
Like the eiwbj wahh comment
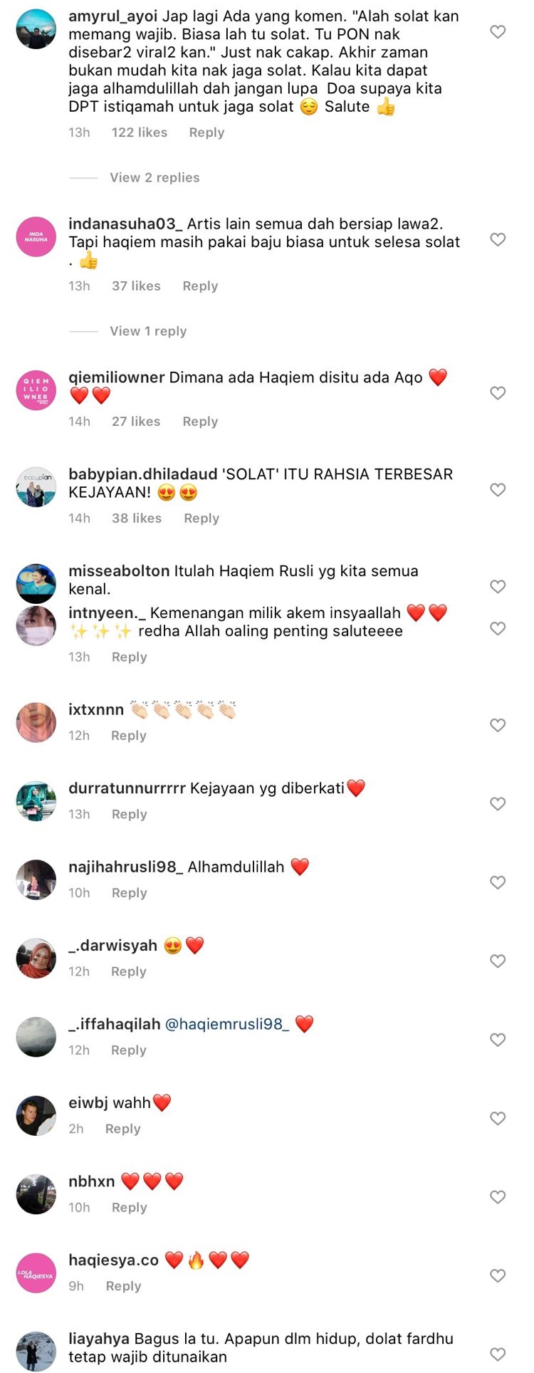pos(498,1119)
